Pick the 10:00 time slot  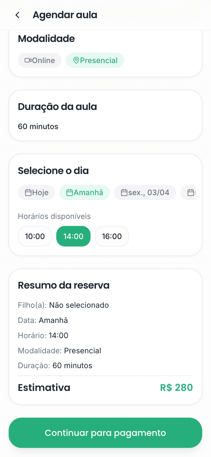pyautogui.click(x=35, y=236)
